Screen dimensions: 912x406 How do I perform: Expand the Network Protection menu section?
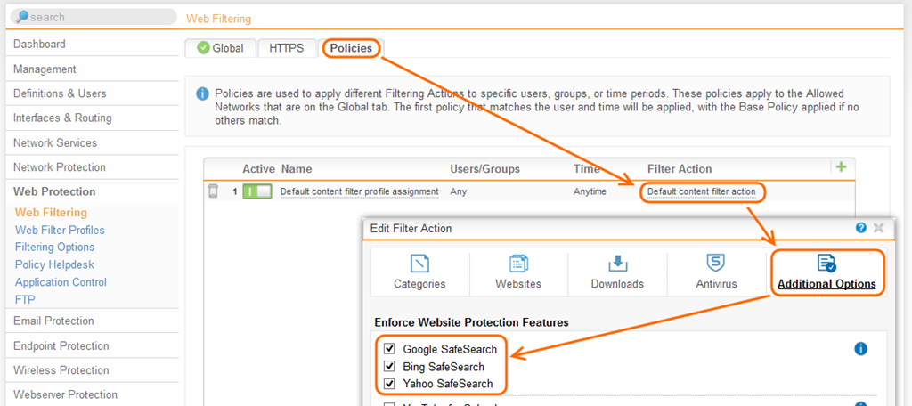click(59, 167)
